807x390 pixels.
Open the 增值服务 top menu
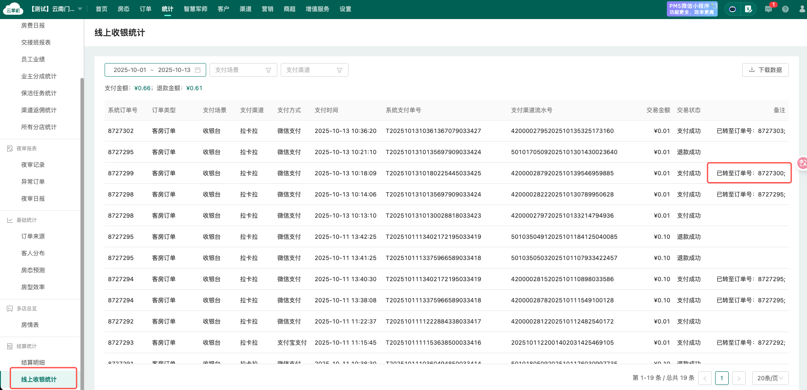tap(318, 9)
